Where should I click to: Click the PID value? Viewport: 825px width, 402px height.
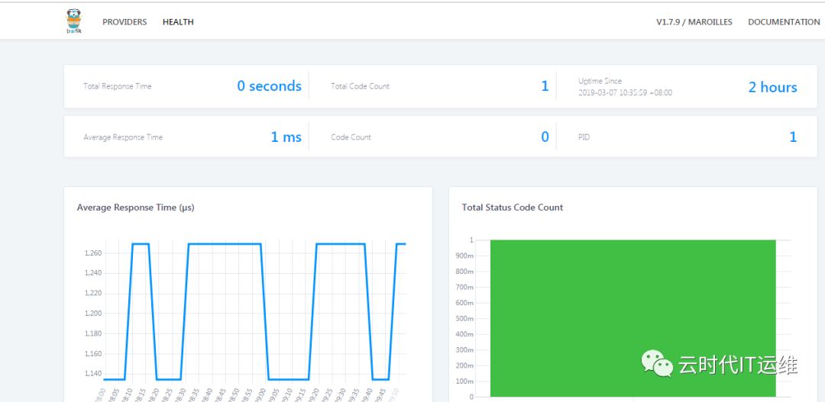click(793, 137)
